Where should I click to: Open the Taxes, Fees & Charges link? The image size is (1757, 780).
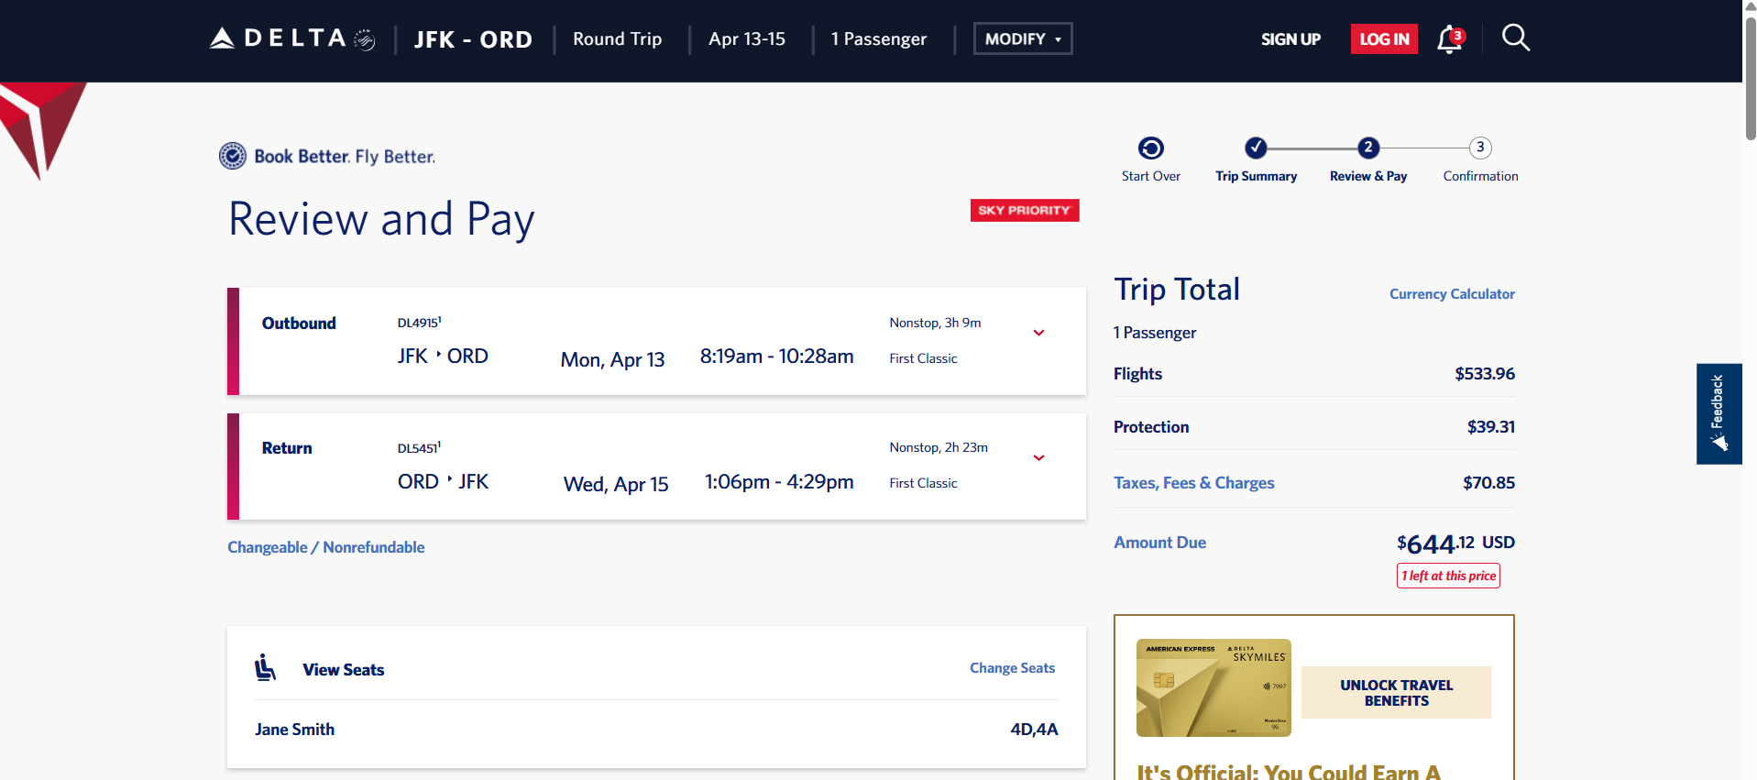[1193, 483]
